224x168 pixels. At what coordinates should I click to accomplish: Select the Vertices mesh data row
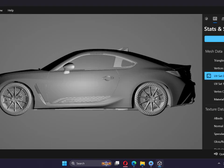tap(214, 68)
